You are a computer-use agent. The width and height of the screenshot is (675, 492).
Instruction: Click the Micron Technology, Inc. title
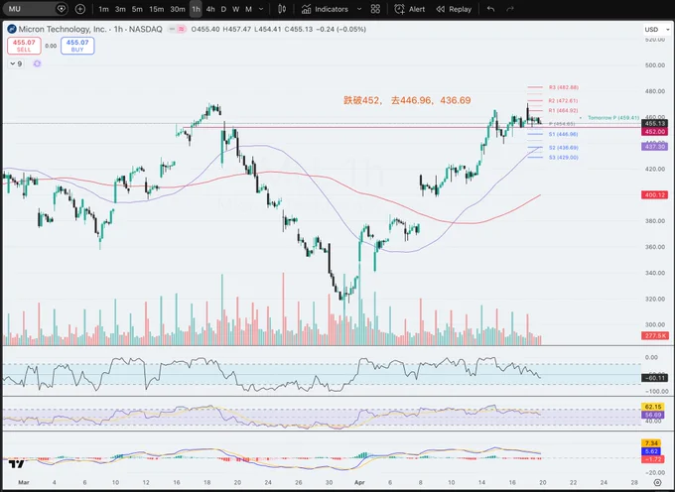tap(62, 29)
